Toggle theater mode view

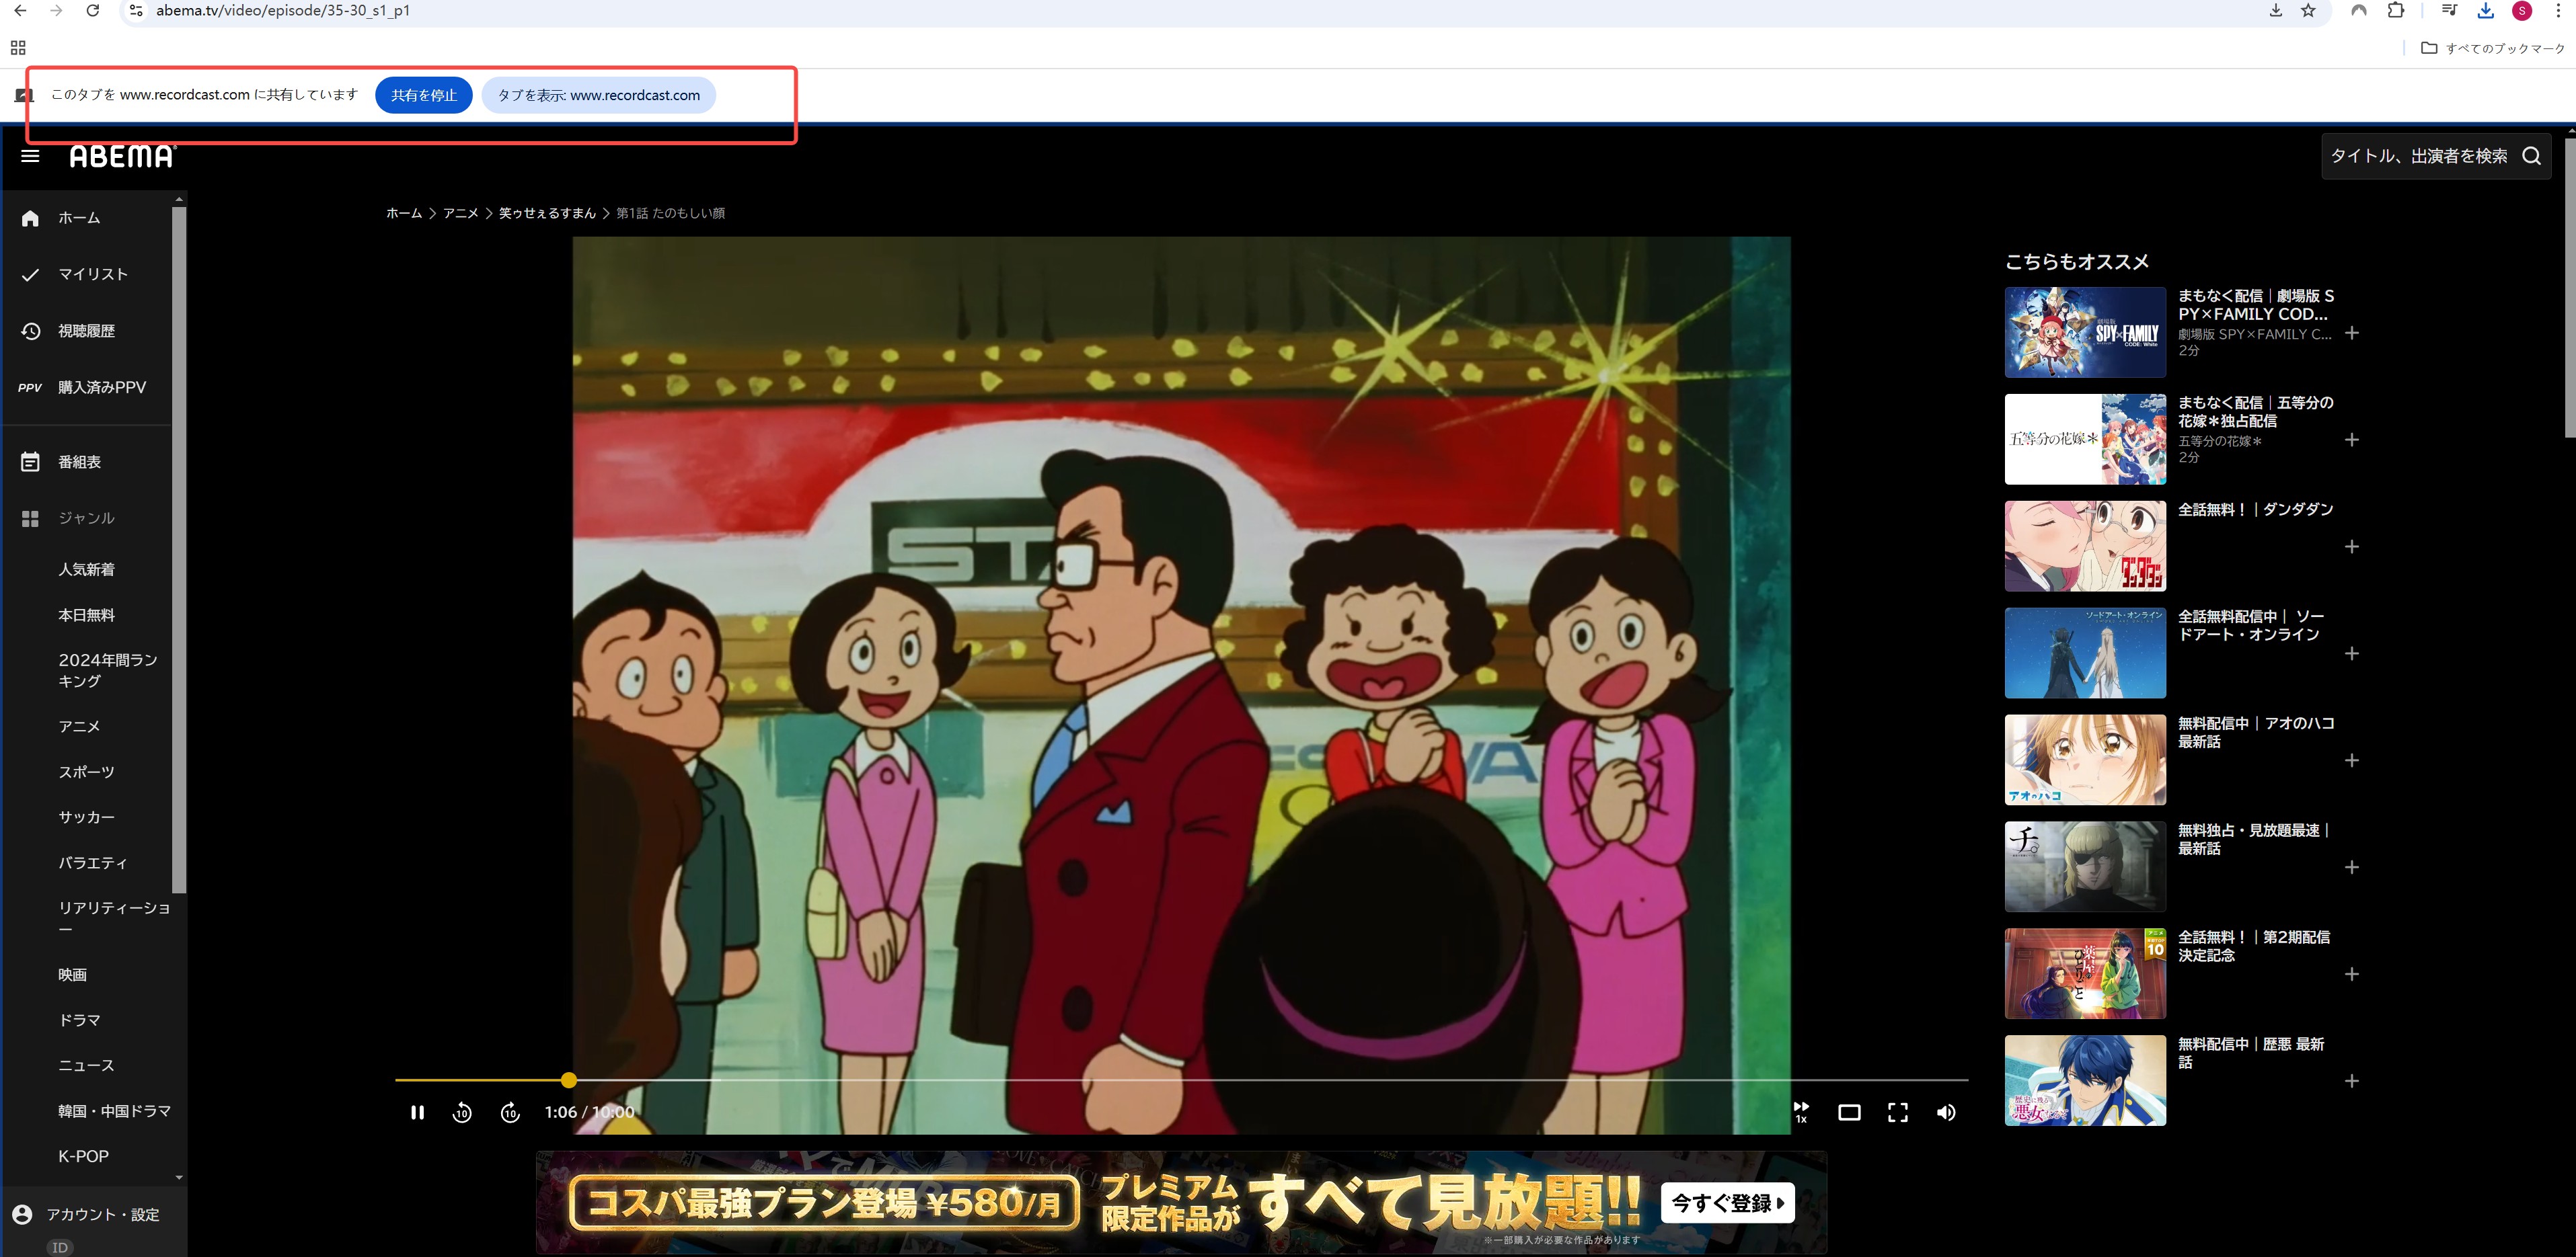click(x=1849, y=1112)
